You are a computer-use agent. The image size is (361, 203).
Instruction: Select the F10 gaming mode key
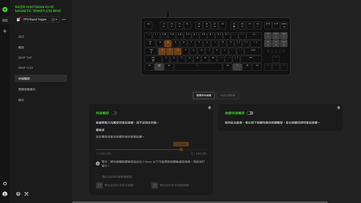[242, 25]
